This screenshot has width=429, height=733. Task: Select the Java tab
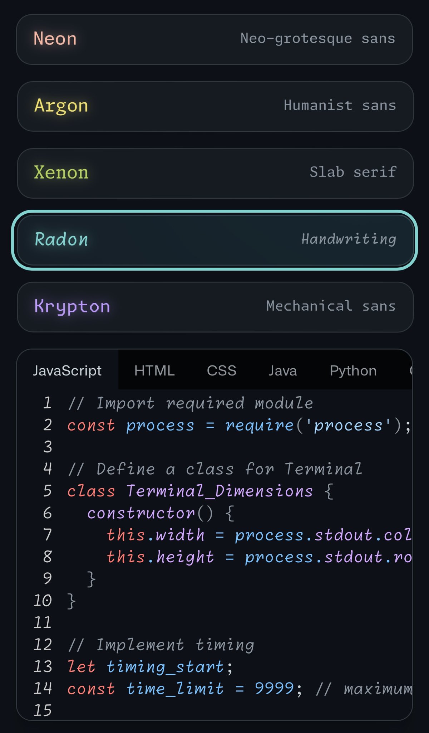click(282, 370)
